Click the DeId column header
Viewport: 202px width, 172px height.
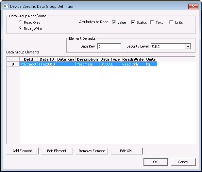(28, 59)
